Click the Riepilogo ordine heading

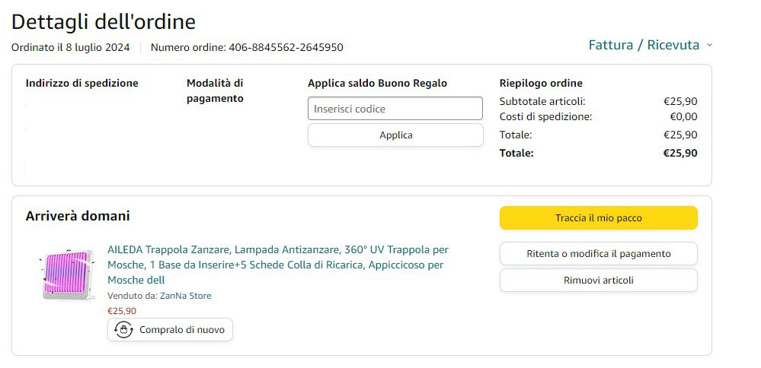click(x=541, y=84)
